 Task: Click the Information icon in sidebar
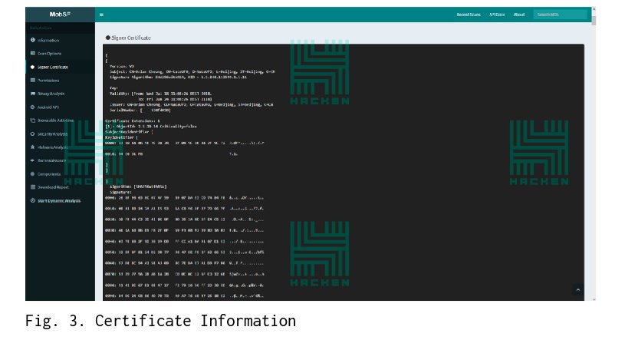(33, 40)
